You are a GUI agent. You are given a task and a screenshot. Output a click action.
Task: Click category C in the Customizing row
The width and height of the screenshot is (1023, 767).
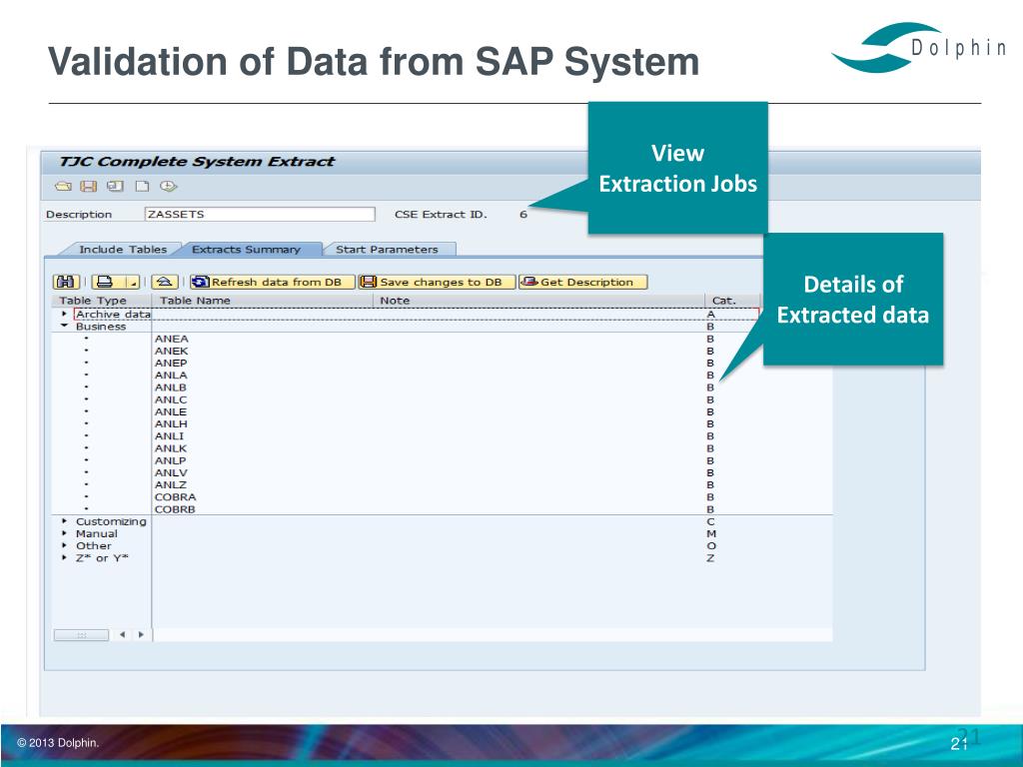tap(711, 521)
